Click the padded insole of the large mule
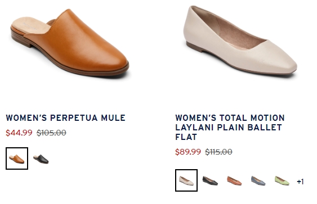This screenshot has height=204, width=317. (x=30, y=26)
